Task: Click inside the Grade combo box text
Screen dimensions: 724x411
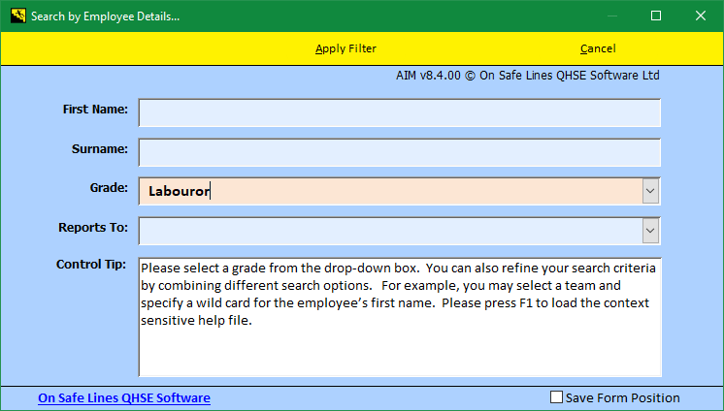Action: pos(390,191)
